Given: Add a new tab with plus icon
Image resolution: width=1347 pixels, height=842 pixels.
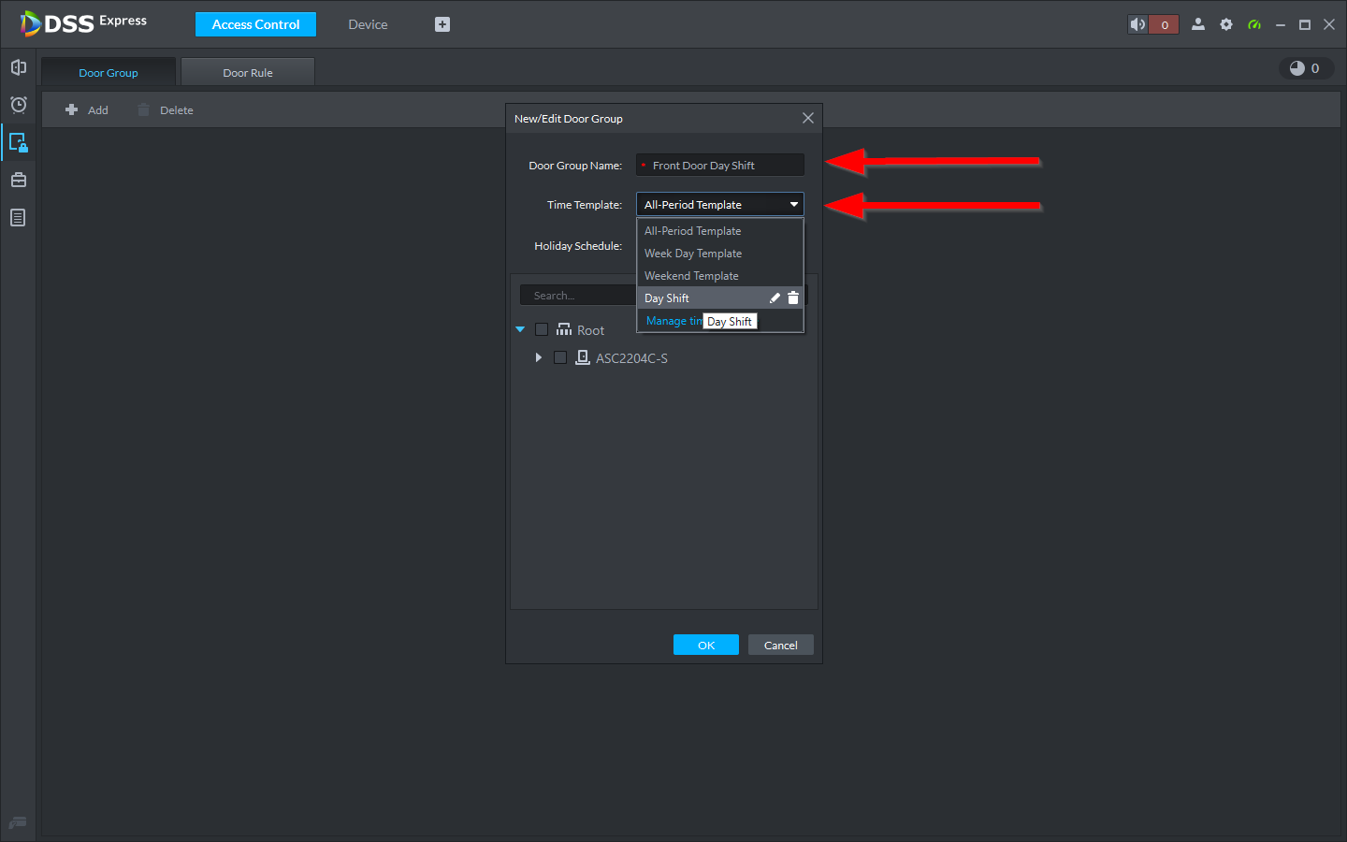Looking at the screenshot, I should (x=442, y=24).
